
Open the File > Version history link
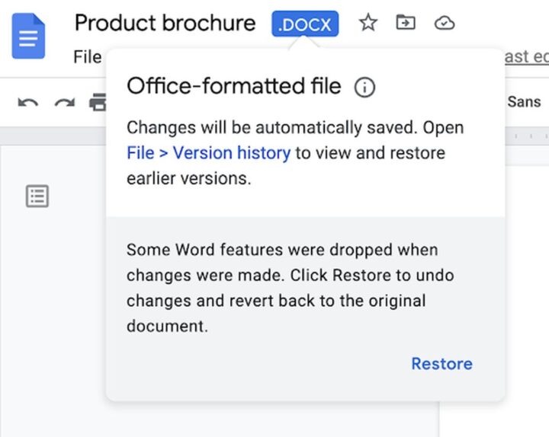[x=208, y=153]
